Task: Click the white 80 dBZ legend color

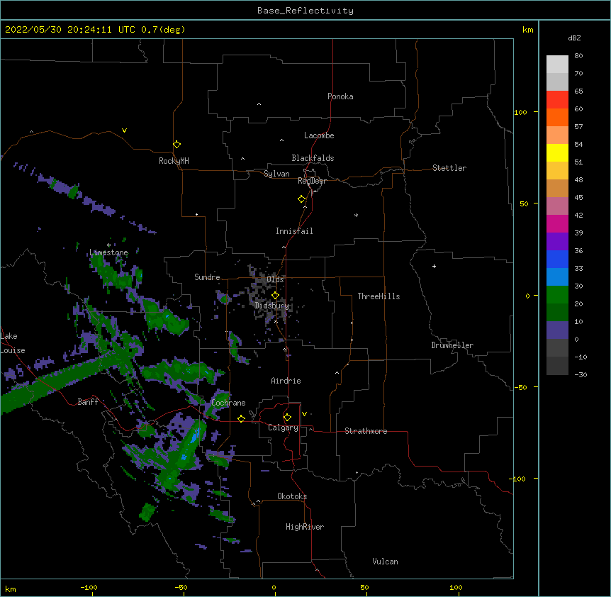Action: click(557, 65)
